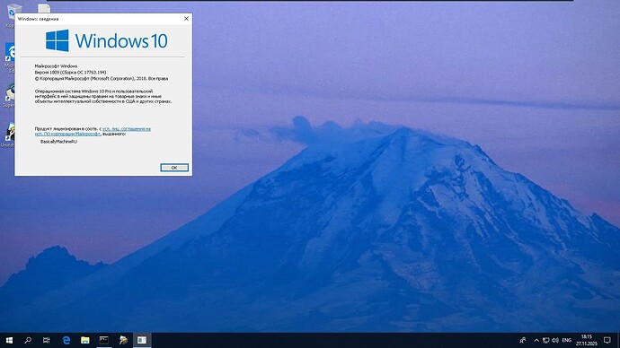Open the Action Center notifications

(x=607, y=340)
